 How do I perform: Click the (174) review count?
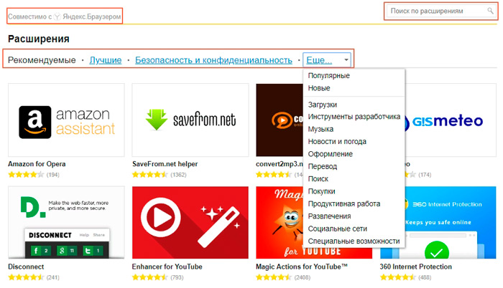425,175
